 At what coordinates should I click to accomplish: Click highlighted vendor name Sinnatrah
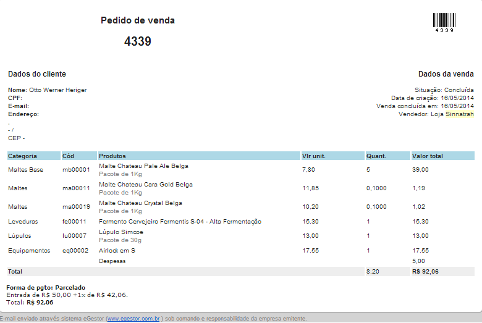point(460,114)
